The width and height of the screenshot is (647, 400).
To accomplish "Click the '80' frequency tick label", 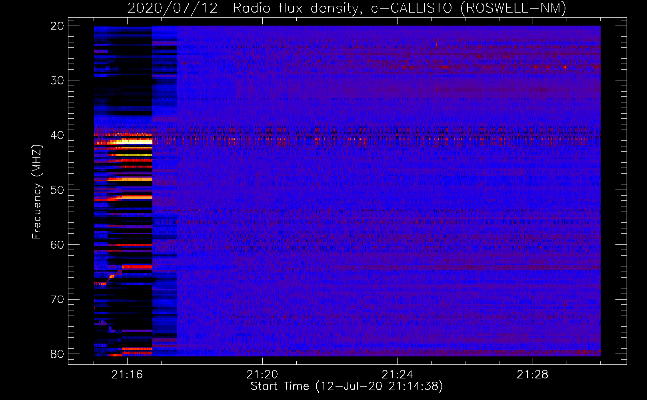I will click(x=57, y=354).
